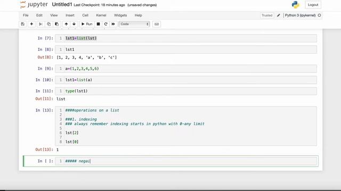Click the Last Checkpoint text
The height and width of the screenshot is (191, 341).
click(x=99, y=5)
